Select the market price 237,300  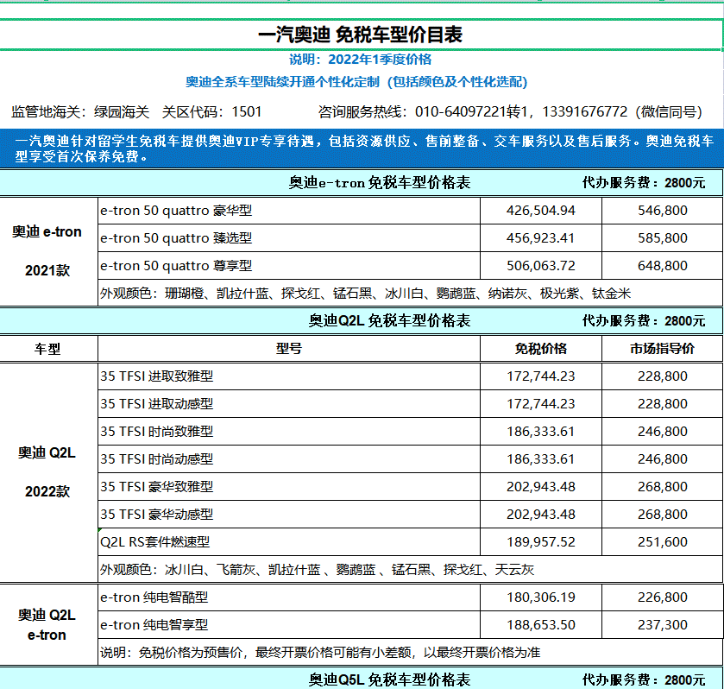pyautogui.click(x=663, y=625)
